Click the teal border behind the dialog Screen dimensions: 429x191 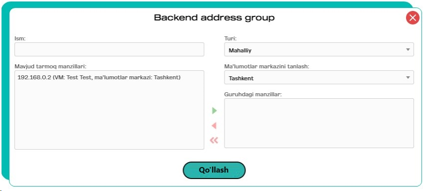[x=5, y=96]
